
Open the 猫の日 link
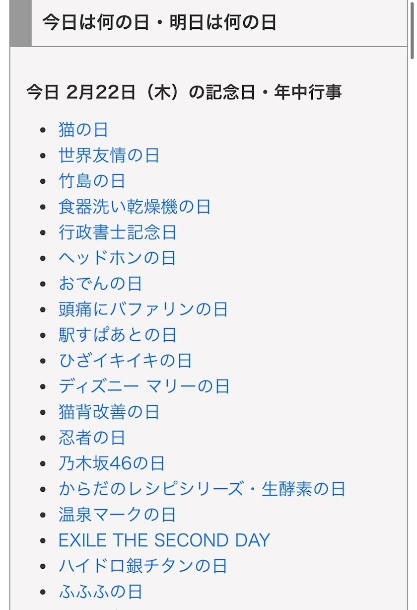click(83, 130)
